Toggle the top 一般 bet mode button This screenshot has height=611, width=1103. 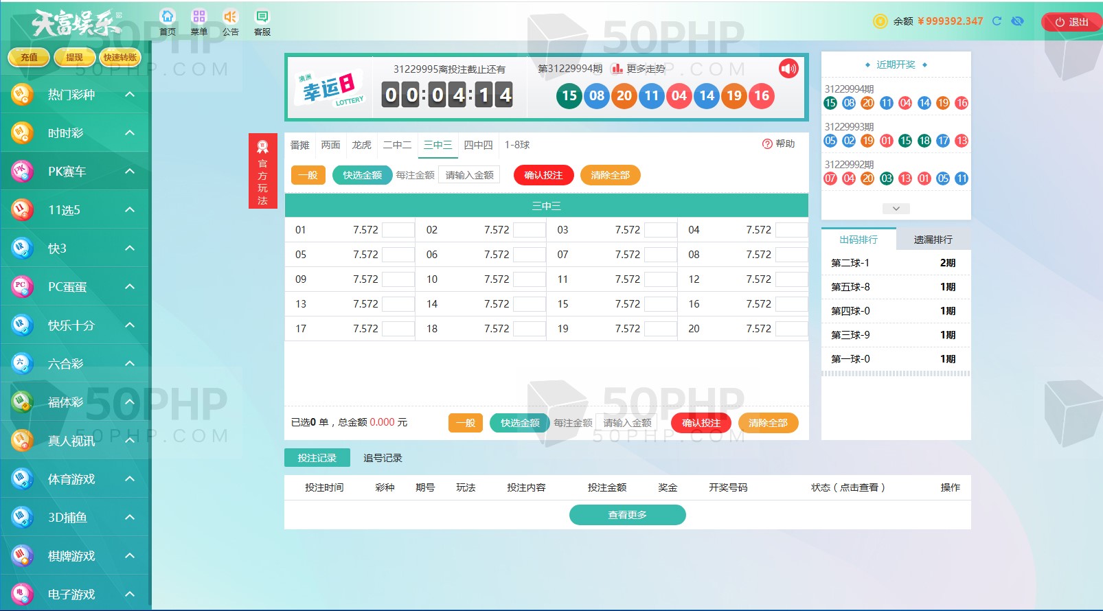click(308, 175)
